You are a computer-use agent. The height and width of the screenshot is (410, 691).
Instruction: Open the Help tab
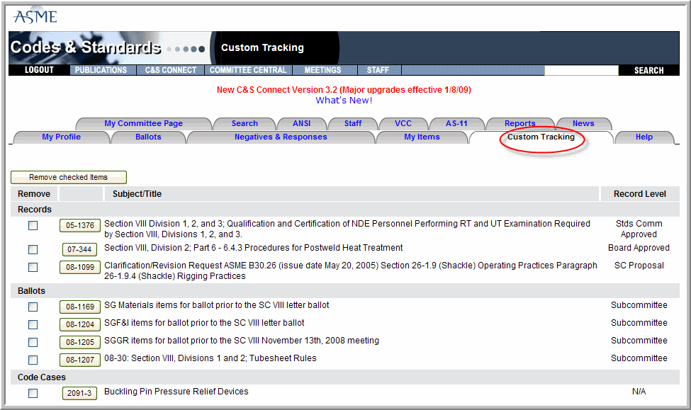pyautogui.click(x=644, y=137)
